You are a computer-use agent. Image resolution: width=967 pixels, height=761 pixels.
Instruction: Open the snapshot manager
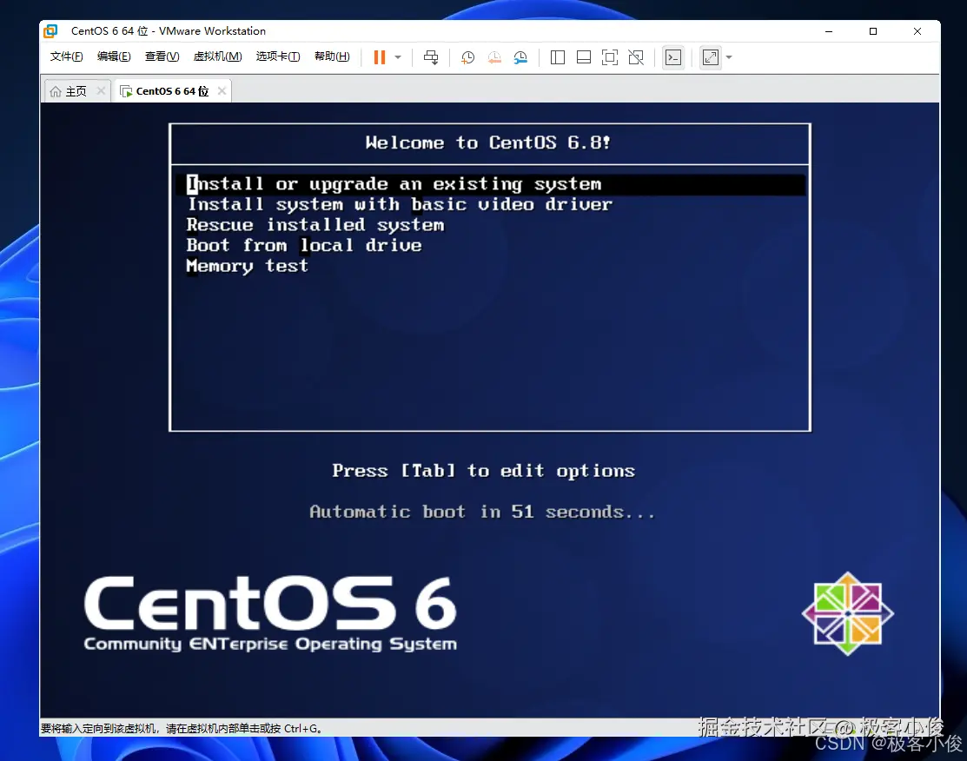pyautogui.click(x=521, y=57)
